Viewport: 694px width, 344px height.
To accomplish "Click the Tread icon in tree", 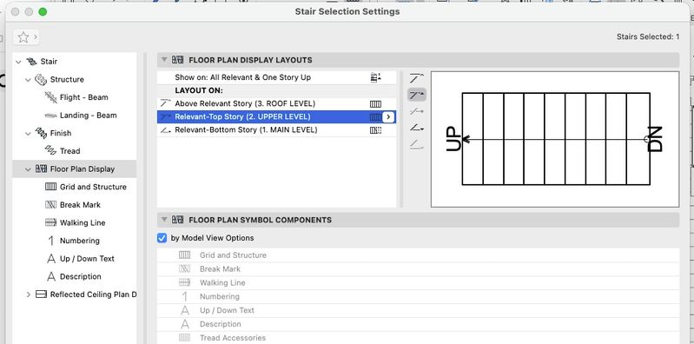I will (51, 151).
